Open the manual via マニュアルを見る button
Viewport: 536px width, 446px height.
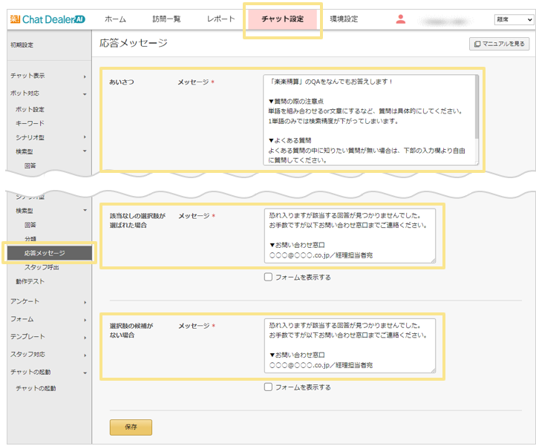(x=499, y=45)
